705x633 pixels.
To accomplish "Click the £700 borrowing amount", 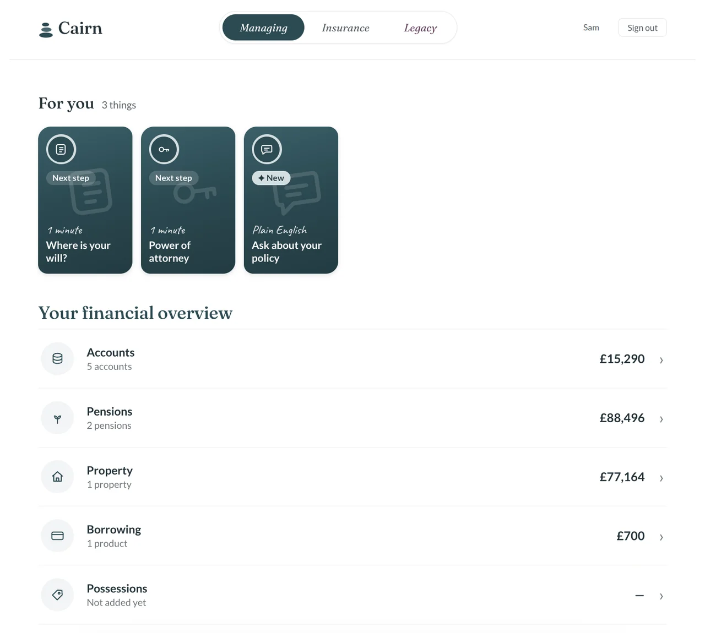I will pos(631,536).
